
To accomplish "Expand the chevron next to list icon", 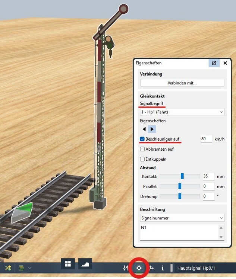I will [30, 268].
